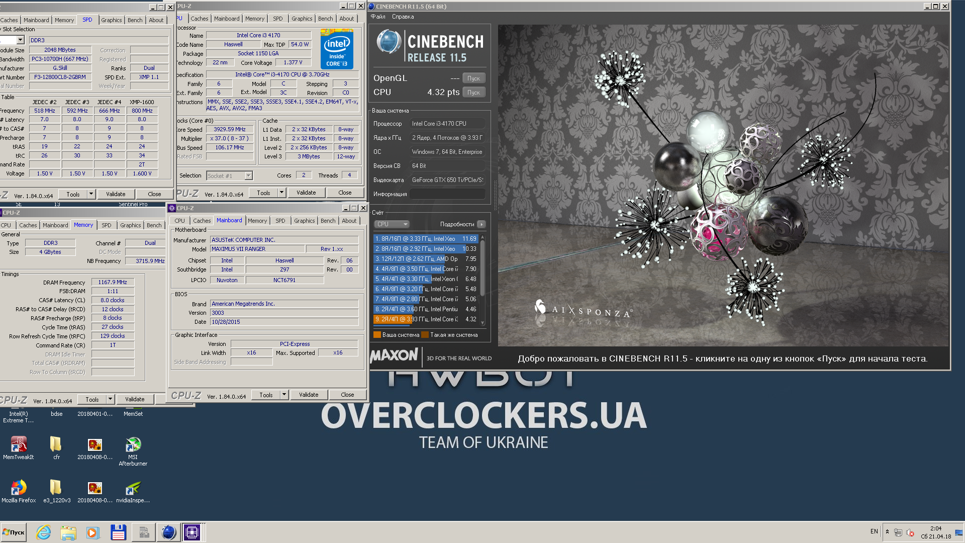Viewport: 965px width, 543px height.
Task: Run the CPU test with its Пуск button
Action: coord(473,93)
